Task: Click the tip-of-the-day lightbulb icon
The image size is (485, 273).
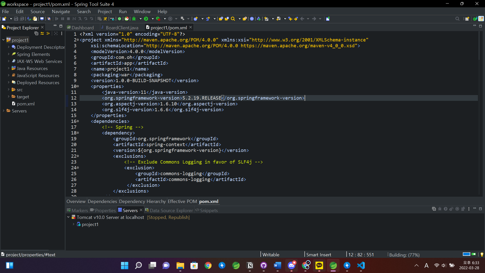Action: [482, 255]
